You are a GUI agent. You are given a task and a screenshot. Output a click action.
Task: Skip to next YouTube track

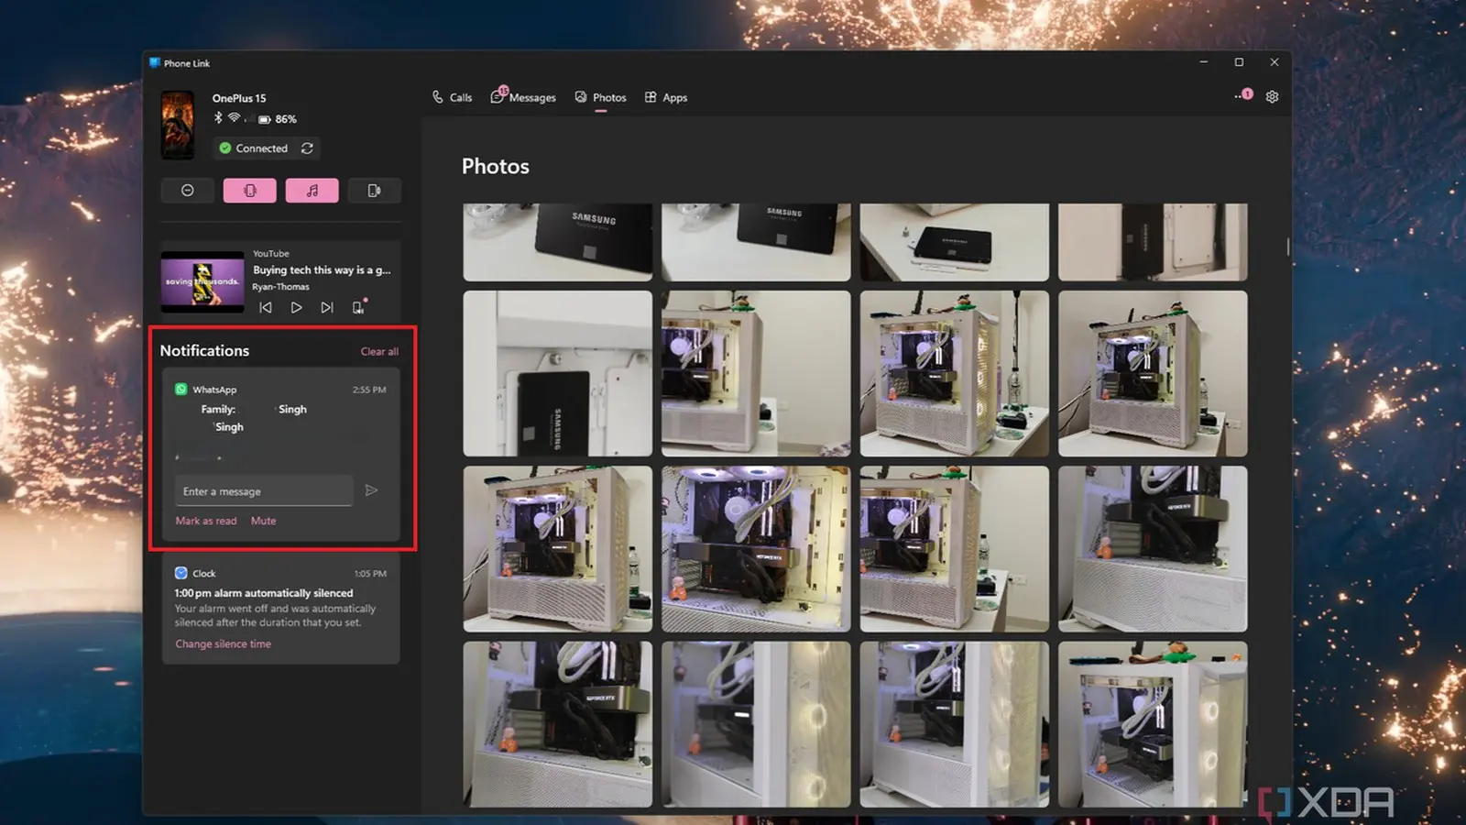coord(327,308)
